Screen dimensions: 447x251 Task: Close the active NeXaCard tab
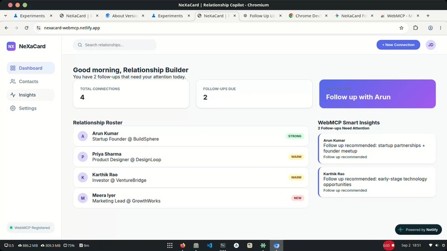pyautogui.click(x=235, y=16)
